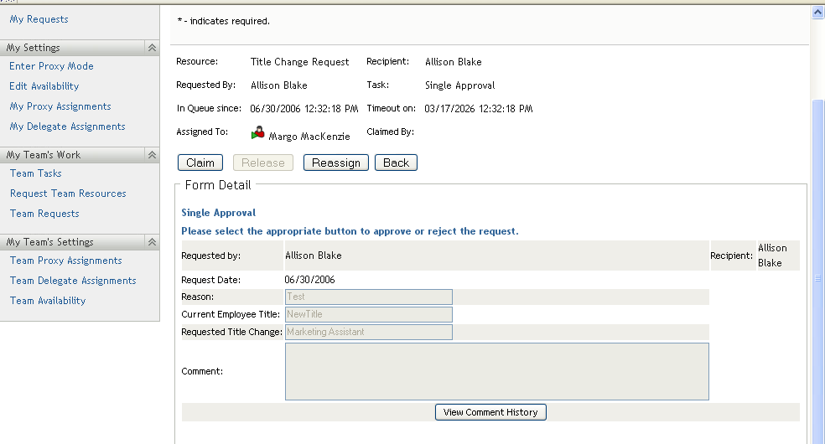Click the Reassign button
The width and height of the screenshot is (825, 444).
point(335,163)
